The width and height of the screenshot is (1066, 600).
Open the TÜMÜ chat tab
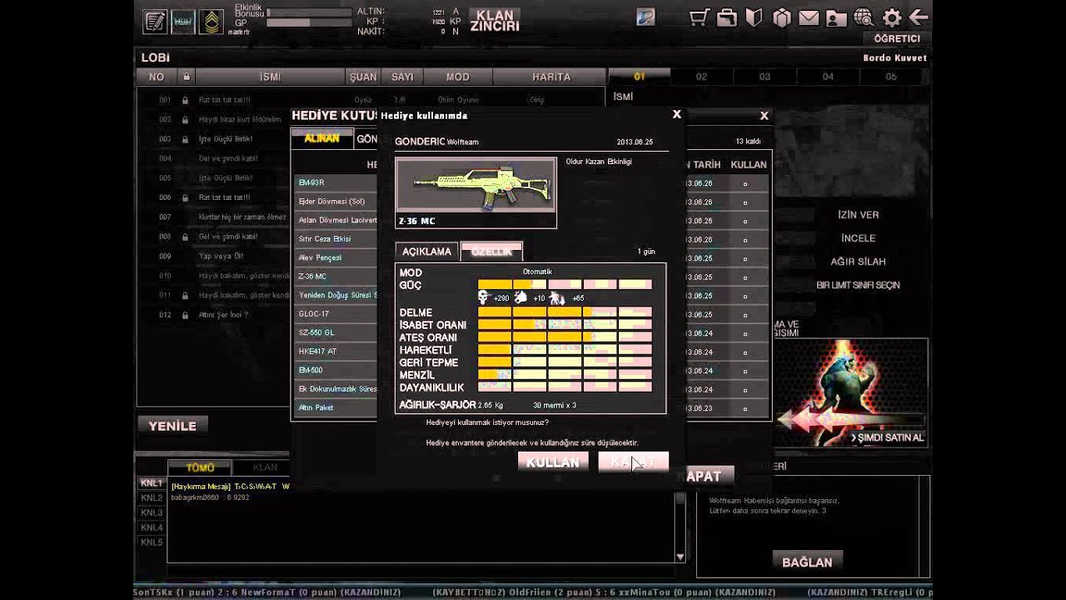(200, 468)
